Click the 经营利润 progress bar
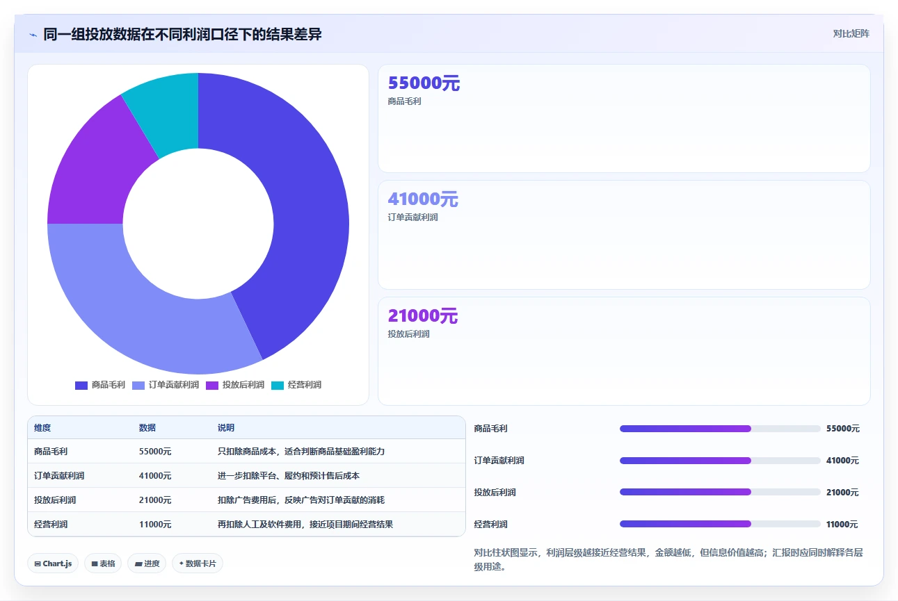 (x=720, y=525)
